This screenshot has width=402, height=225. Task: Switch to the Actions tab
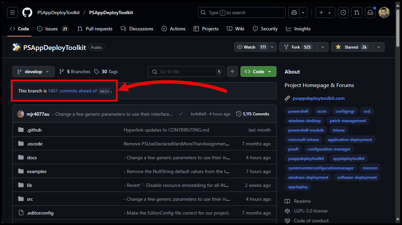(x=174, y=29)
